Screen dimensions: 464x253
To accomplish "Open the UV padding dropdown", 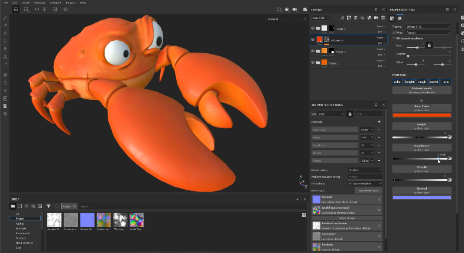I will click(x=365, y=183).
